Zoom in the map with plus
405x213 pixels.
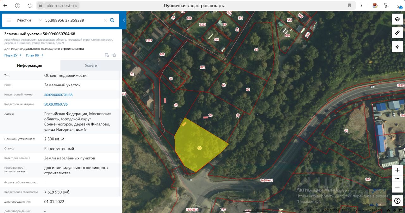click(397, 170)
